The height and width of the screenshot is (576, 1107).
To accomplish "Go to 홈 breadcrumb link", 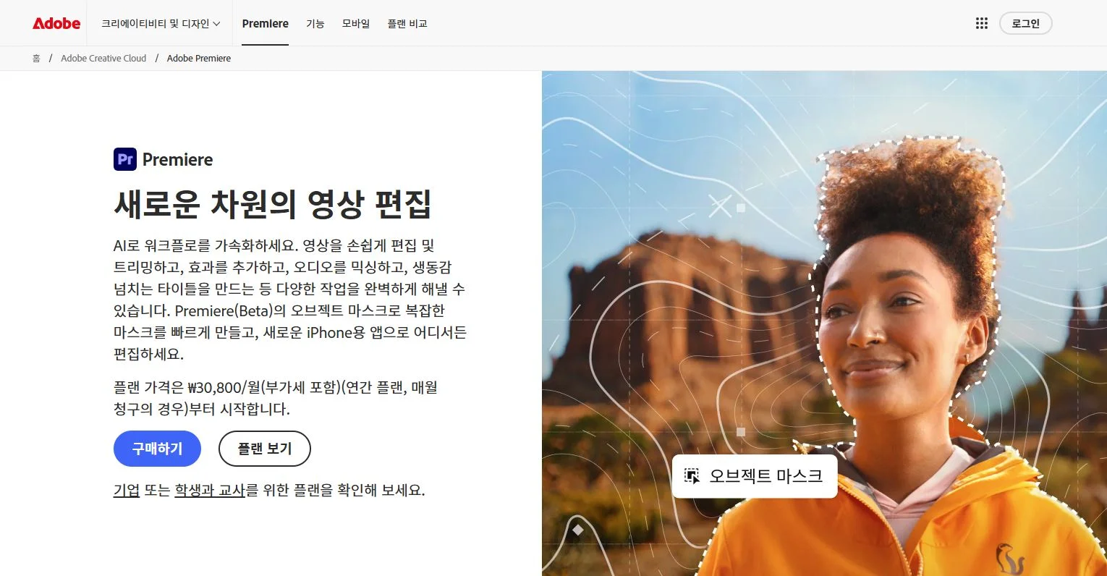I will pyautogui.click(x=36, y=58).
